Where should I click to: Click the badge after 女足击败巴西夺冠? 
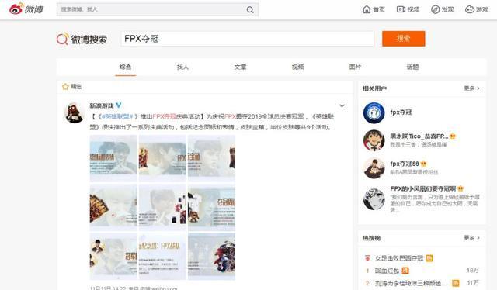(x=429, y=258)
